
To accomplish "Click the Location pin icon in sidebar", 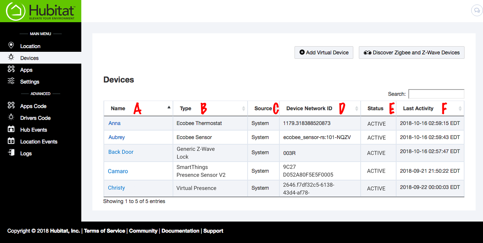I will click(x=11, y=45).
